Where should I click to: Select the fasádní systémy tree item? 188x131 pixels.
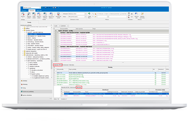point(36,74)
